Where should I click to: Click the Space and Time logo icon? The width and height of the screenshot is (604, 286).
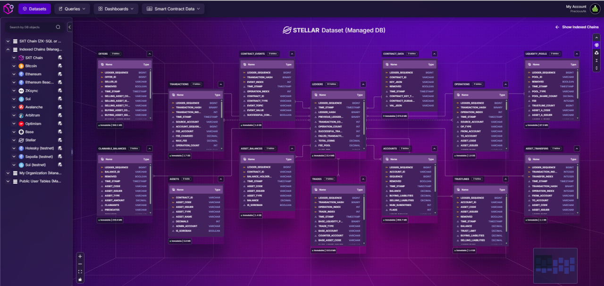coord(8,8)
